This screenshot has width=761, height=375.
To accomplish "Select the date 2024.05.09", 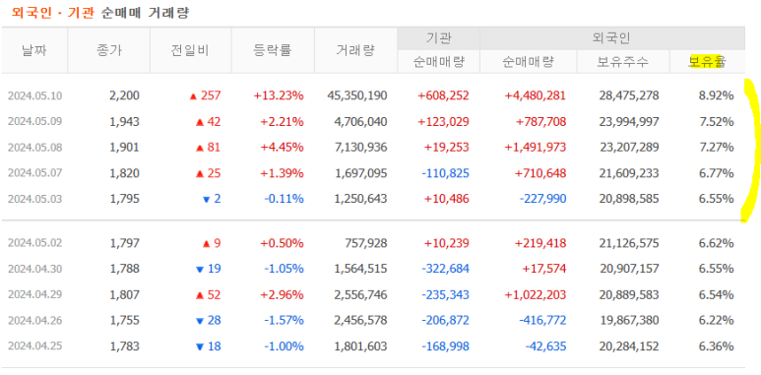I will [x=34, y=122].
